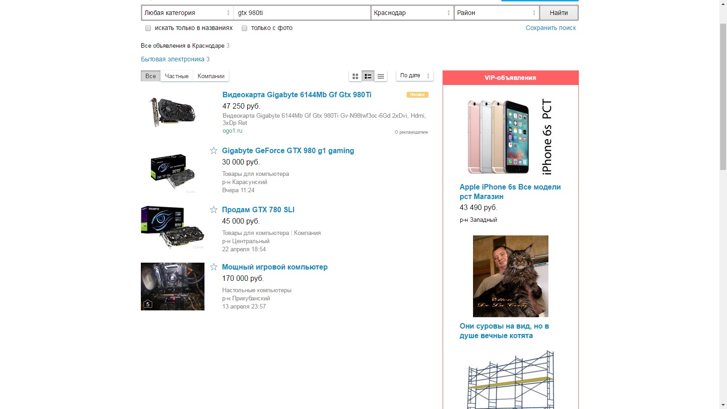
Task: Click О рекламодателе link
Action: click(411, 132)
